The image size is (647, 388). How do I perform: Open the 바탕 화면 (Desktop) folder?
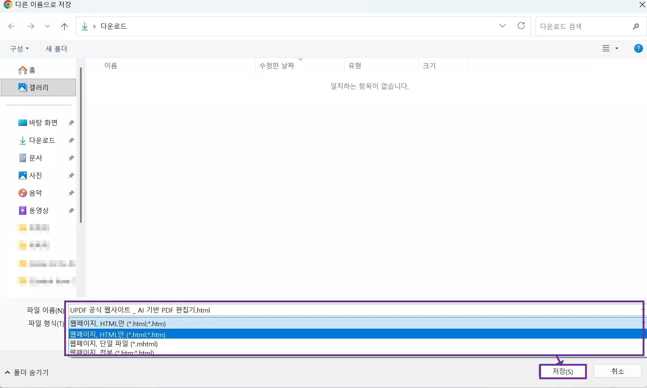(x=43, y=123)
